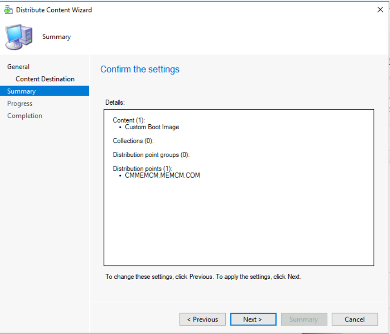Click the Distribution points (1) heading
This screenshot has height=334, width=390.
(142, 168)
